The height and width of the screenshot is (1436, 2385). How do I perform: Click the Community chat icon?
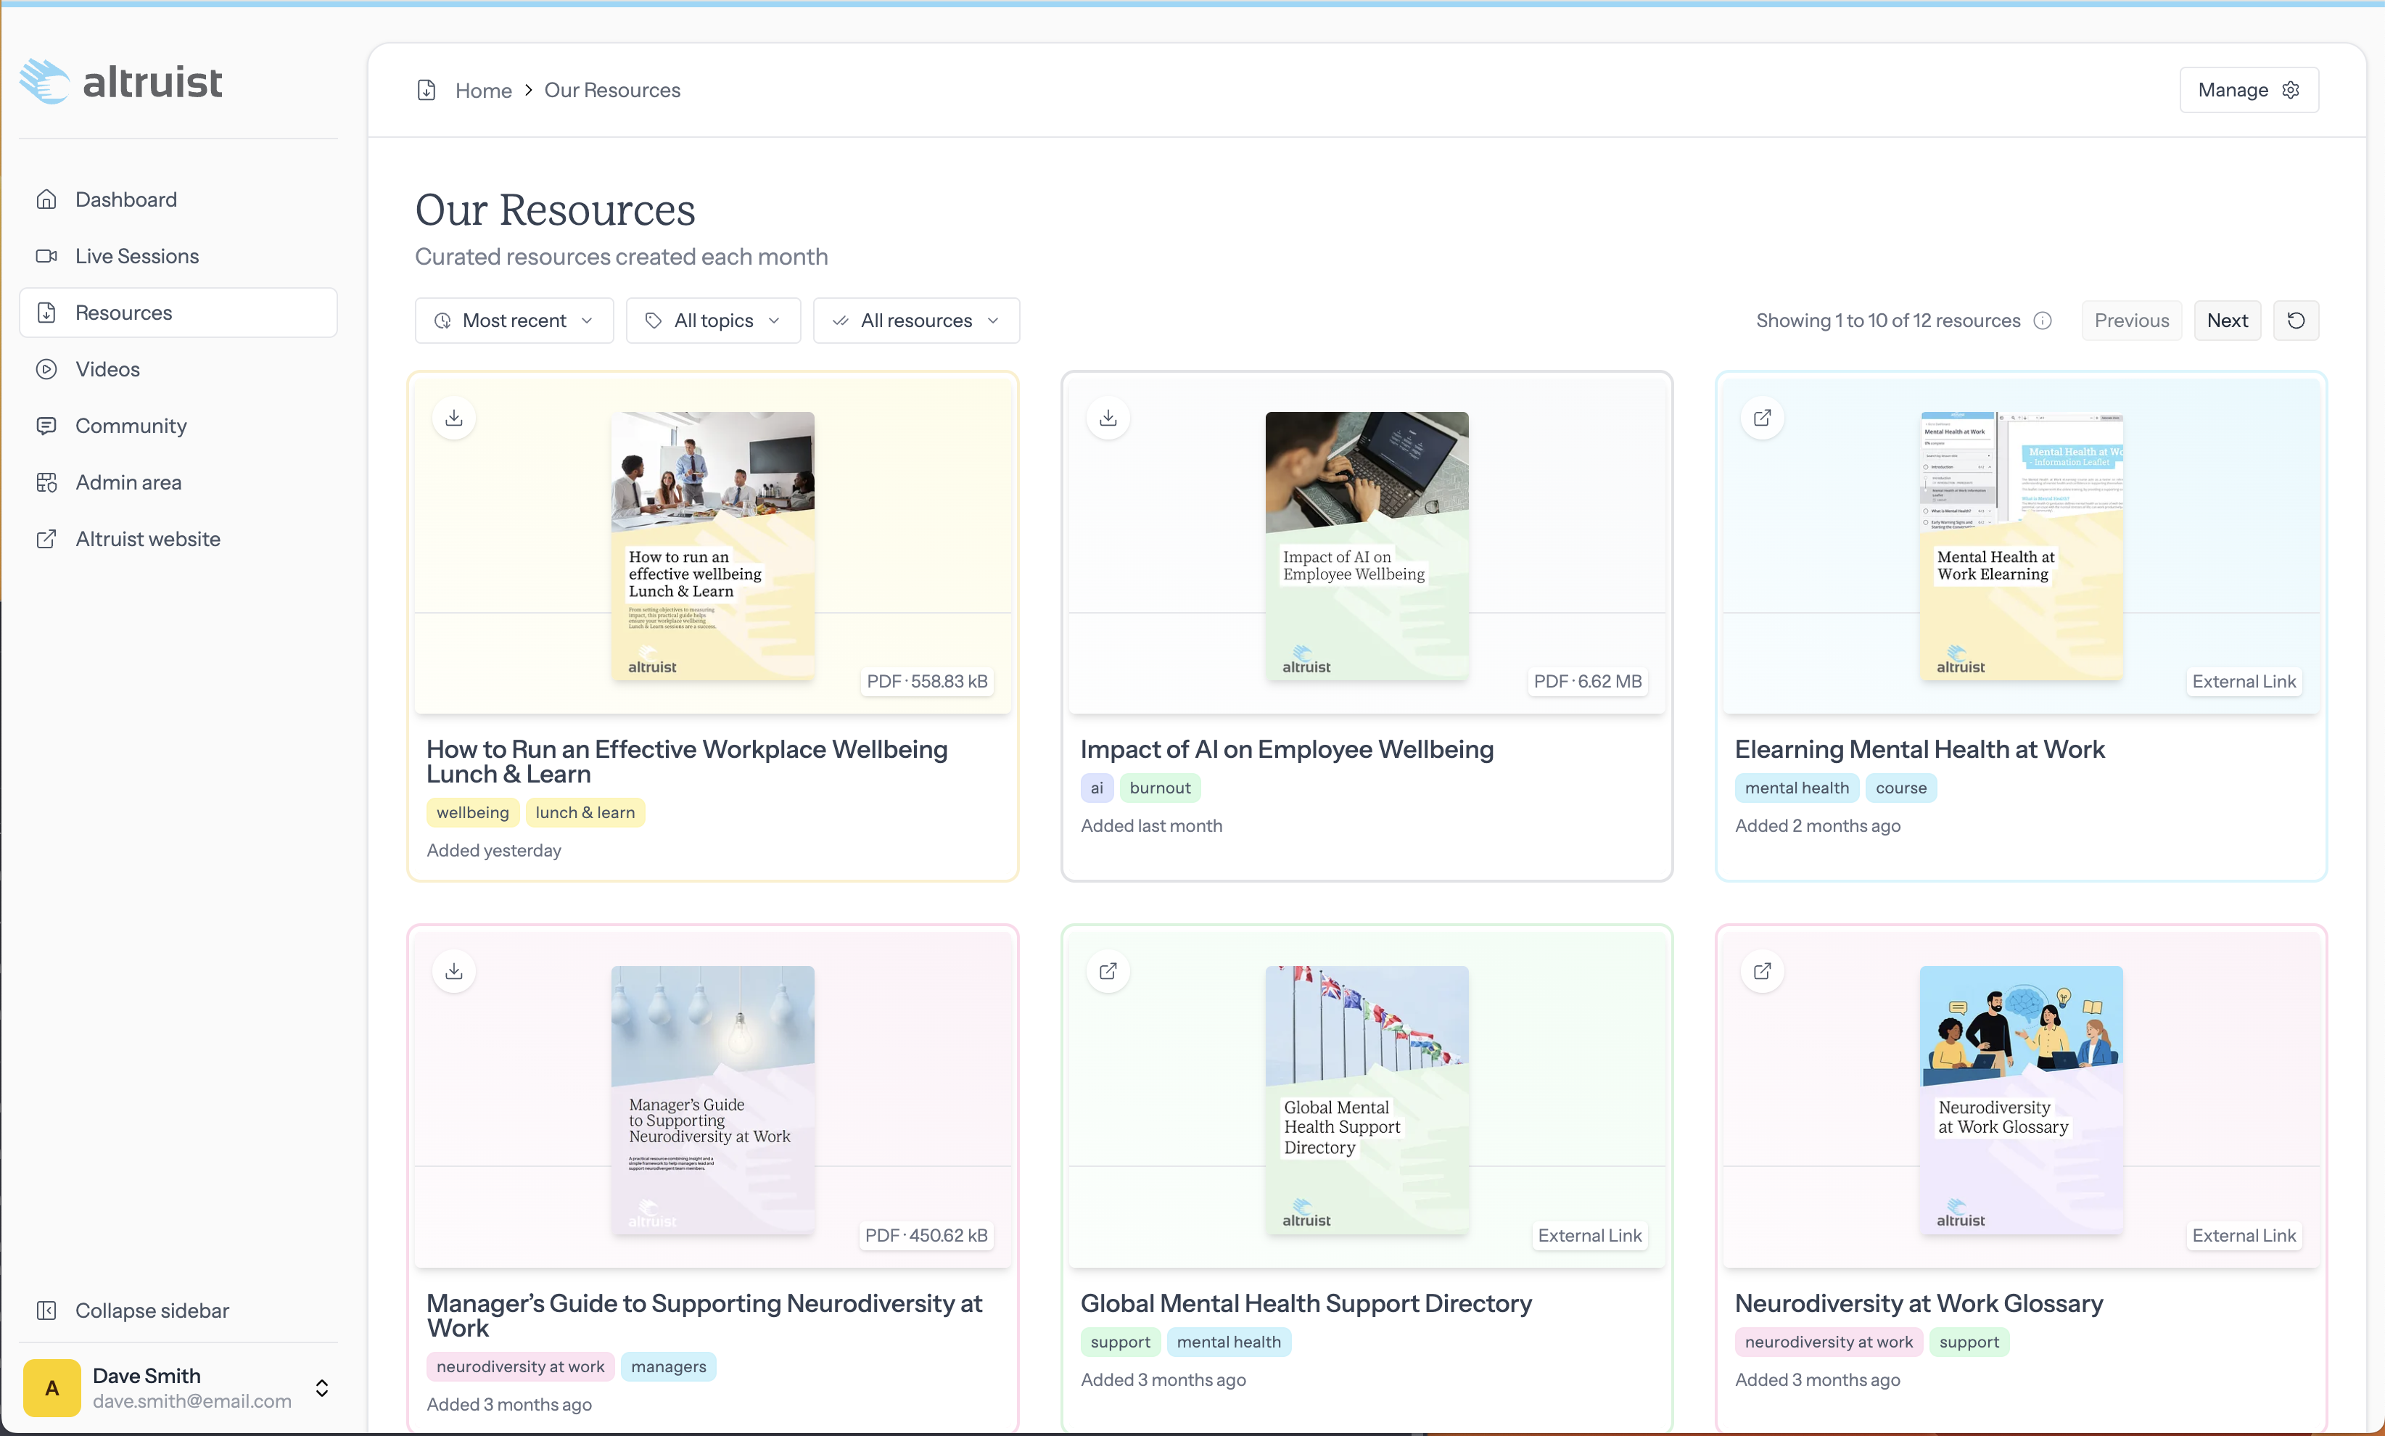(x=46, y=426)
